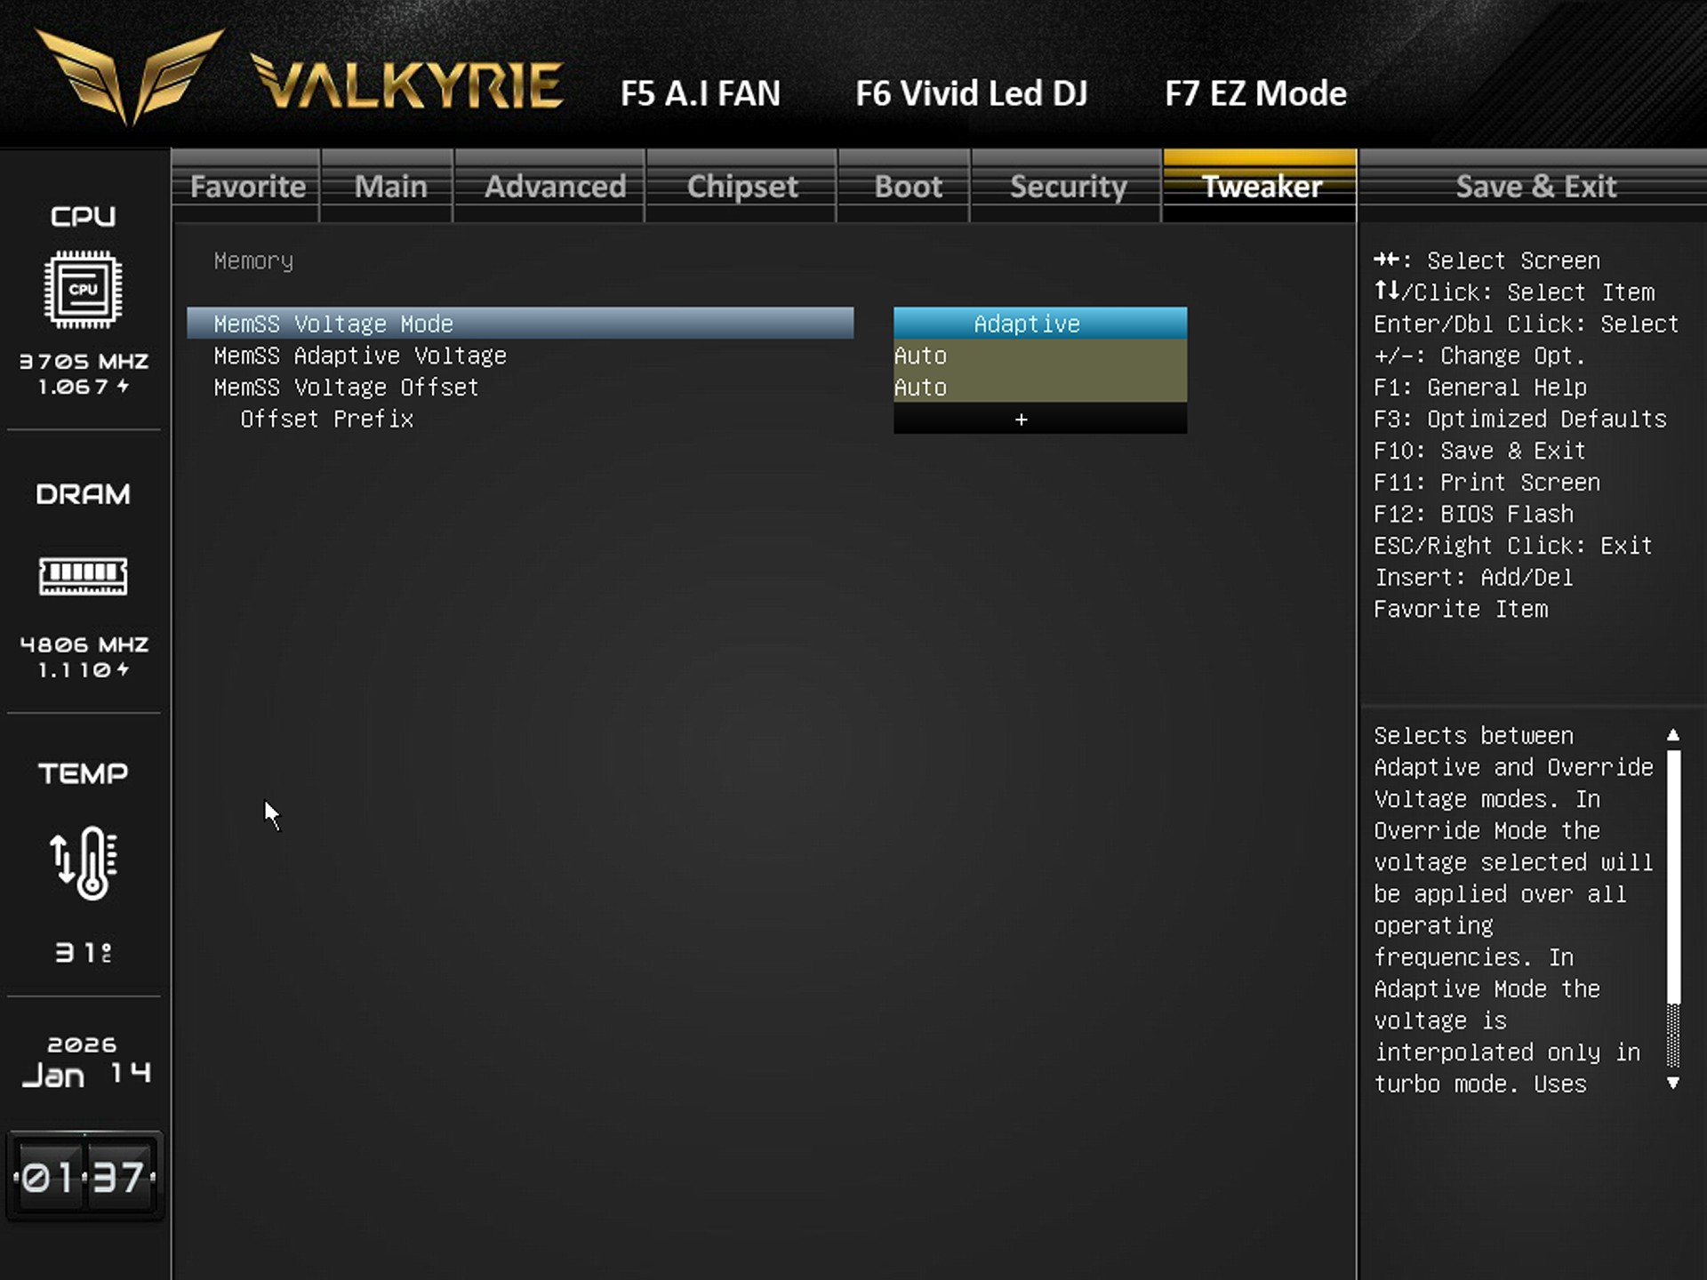
Task: Select the MemSS Voltage Offset Auto field
Action: click(x=1039, y=388)
